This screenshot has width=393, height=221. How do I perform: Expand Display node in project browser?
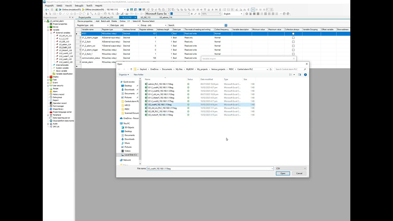click(48, 77)
